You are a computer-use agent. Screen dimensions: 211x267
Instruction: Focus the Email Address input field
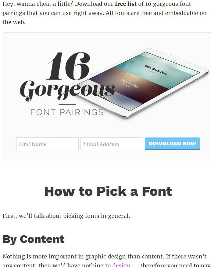pyautogui.click(x=112, y=144)
